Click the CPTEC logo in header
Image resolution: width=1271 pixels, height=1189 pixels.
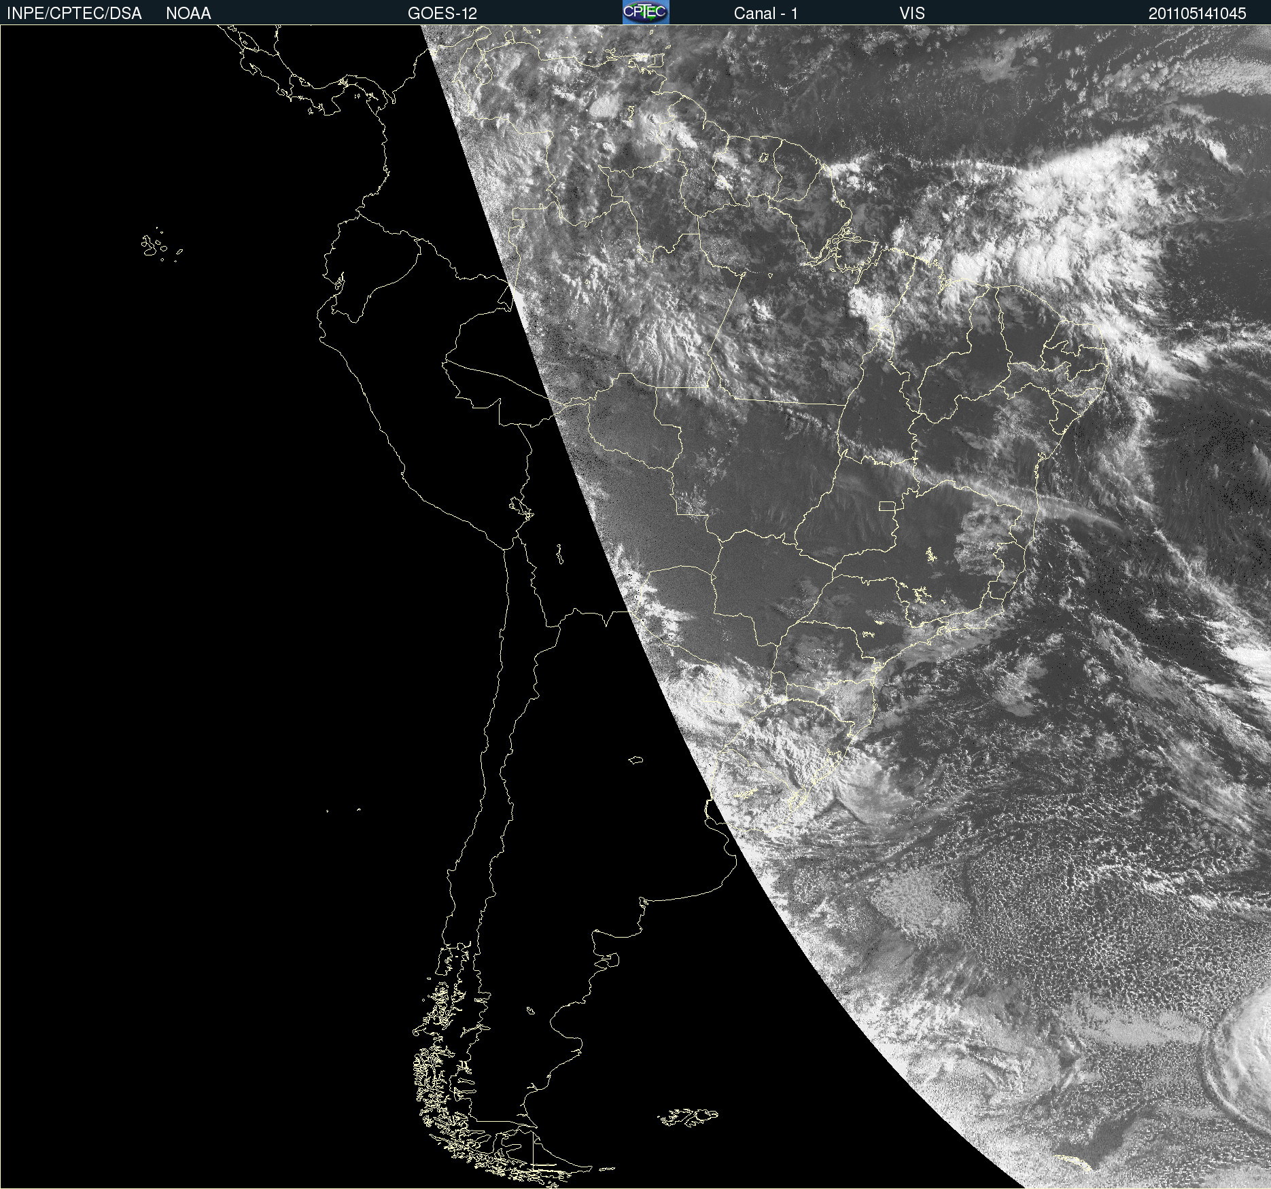point(646,12)
